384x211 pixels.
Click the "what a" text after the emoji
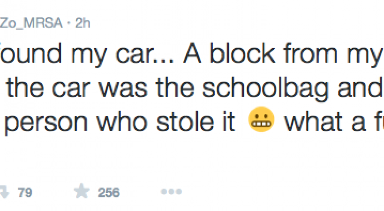click(x=322, y=125)
